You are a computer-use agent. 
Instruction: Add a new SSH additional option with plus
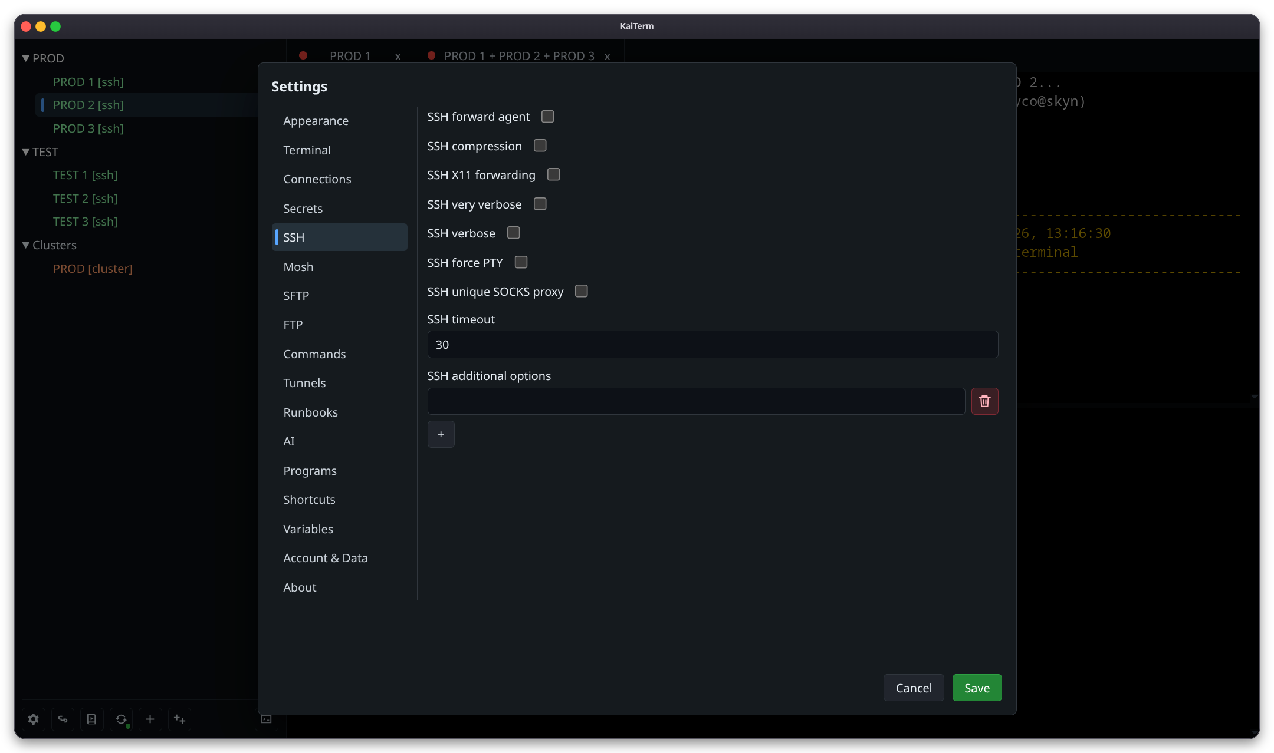pos(441,434)
